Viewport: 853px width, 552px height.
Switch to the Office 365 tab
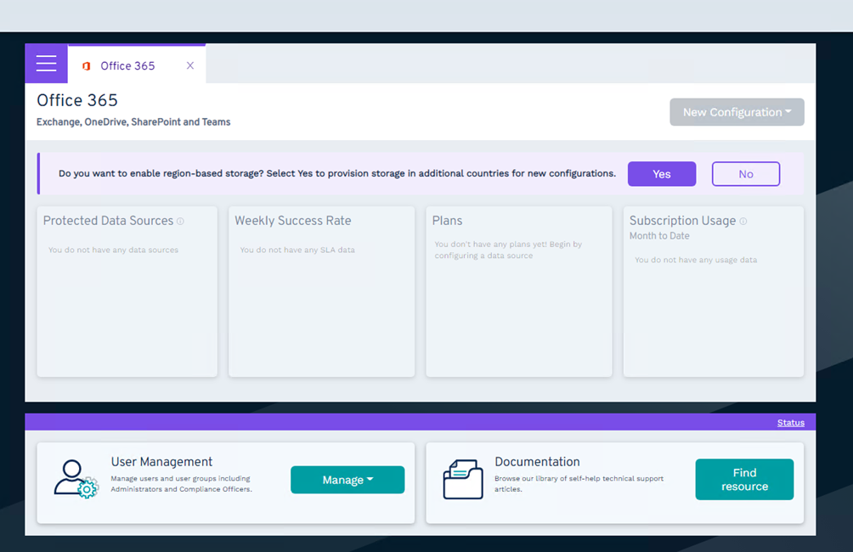127,65
